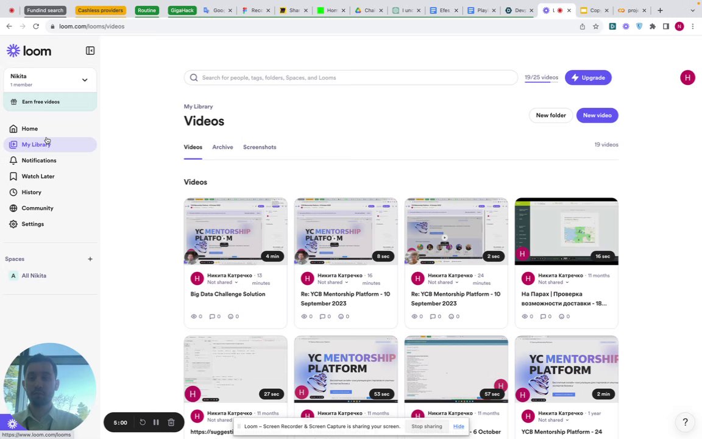Screen dimensions: 702x439
Task: Switch to the Archive tab
Action: point(222,147)
